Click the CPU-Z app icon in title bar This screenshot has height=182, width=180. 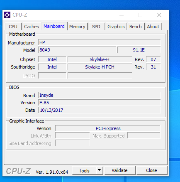click(7, 15)
